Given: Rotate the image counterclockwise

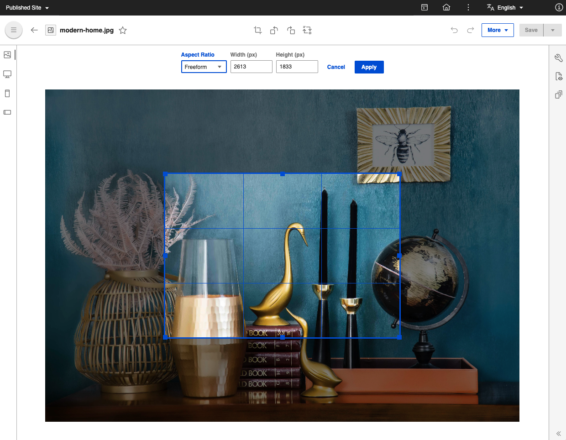Looking at the screenshot, I should pyautogui.click(x=274, y=30).
